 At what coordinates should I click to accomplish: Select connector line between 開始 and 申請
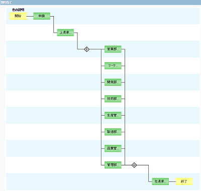[x=30, y=16]
